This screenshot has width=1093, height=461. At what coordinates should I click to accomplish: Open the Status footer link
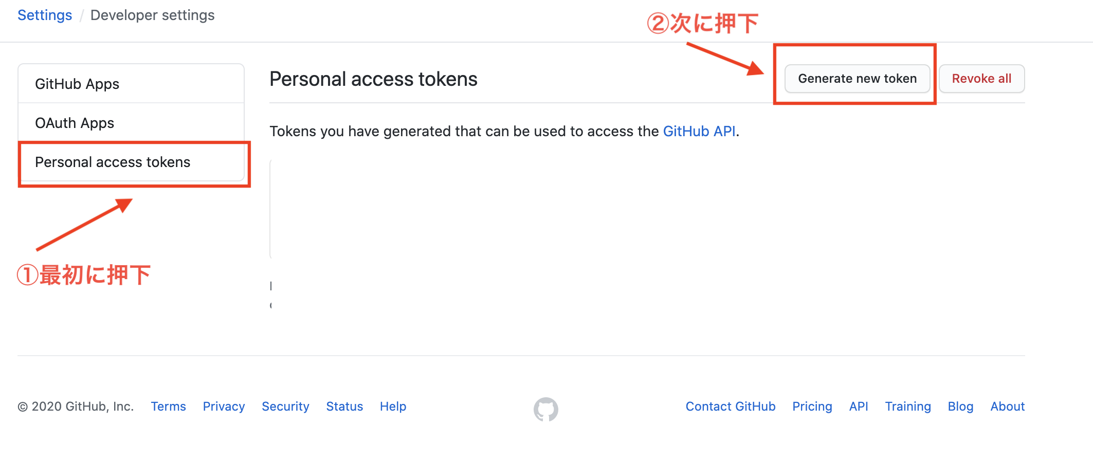pyautogui.click(x=344, y=407)
